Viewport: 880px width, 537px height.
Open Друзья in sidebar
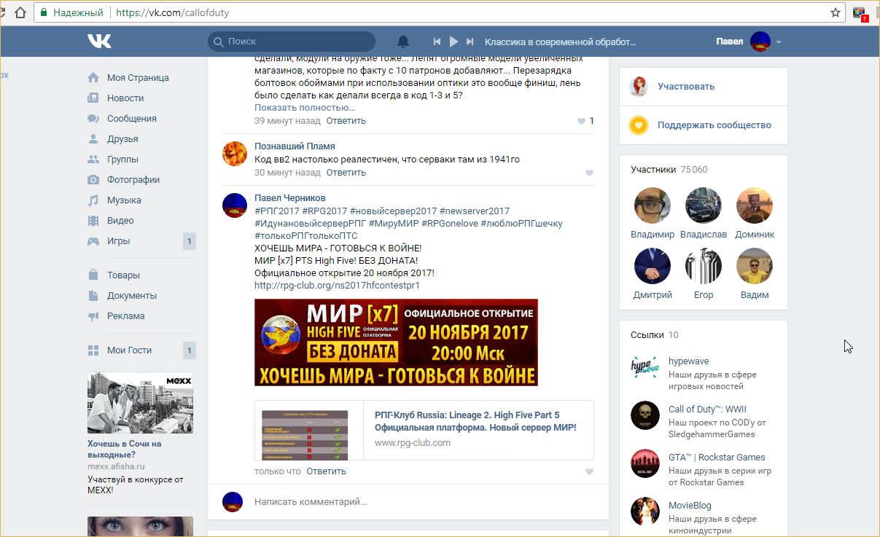click(122, 138)
